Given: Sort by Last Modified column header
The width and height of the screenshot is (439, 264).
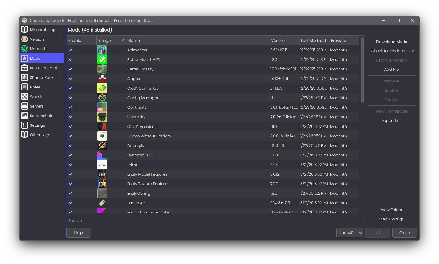Looking at the screenshot, I should tap(314, 40).
